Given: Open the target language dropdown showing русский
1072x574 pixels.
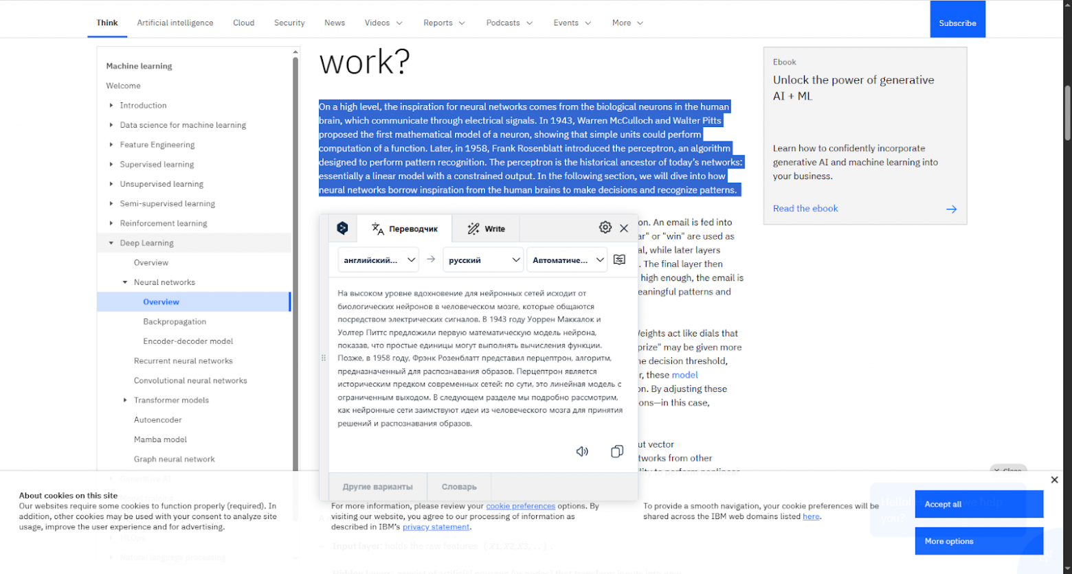Looking at the screenshot, I should point(483,260).
